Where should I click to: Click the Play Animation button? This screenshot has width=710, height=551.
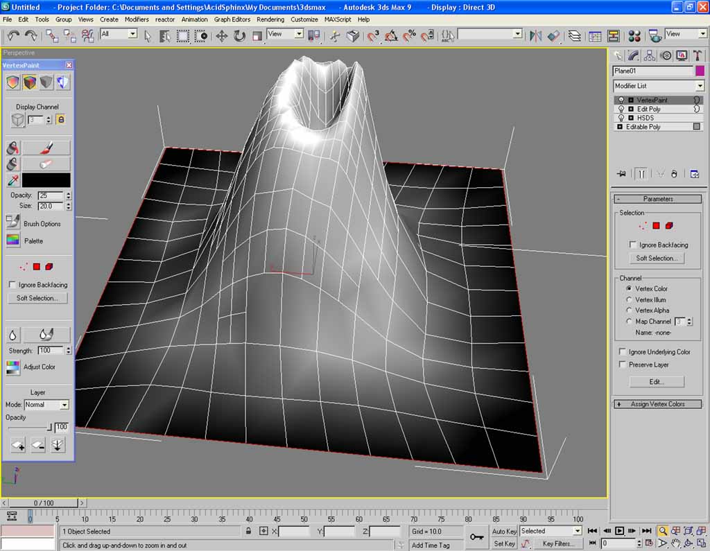620,531
